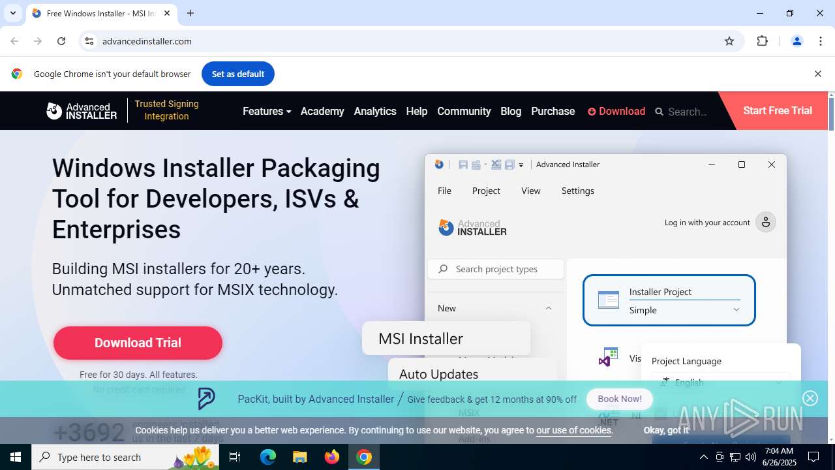Screen dimensions: 835x470
Task: Click the user account icon in mockup
Action: click(x=766, y=223)
